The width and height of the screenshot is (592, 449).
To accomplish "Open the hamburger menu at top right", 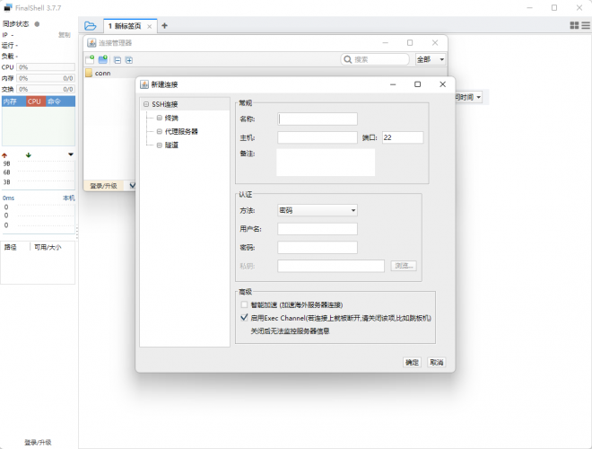I will (586, 25).
